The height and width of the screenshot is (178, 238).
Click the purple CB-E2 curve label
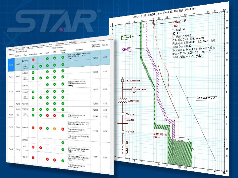(x=127, y=49)
